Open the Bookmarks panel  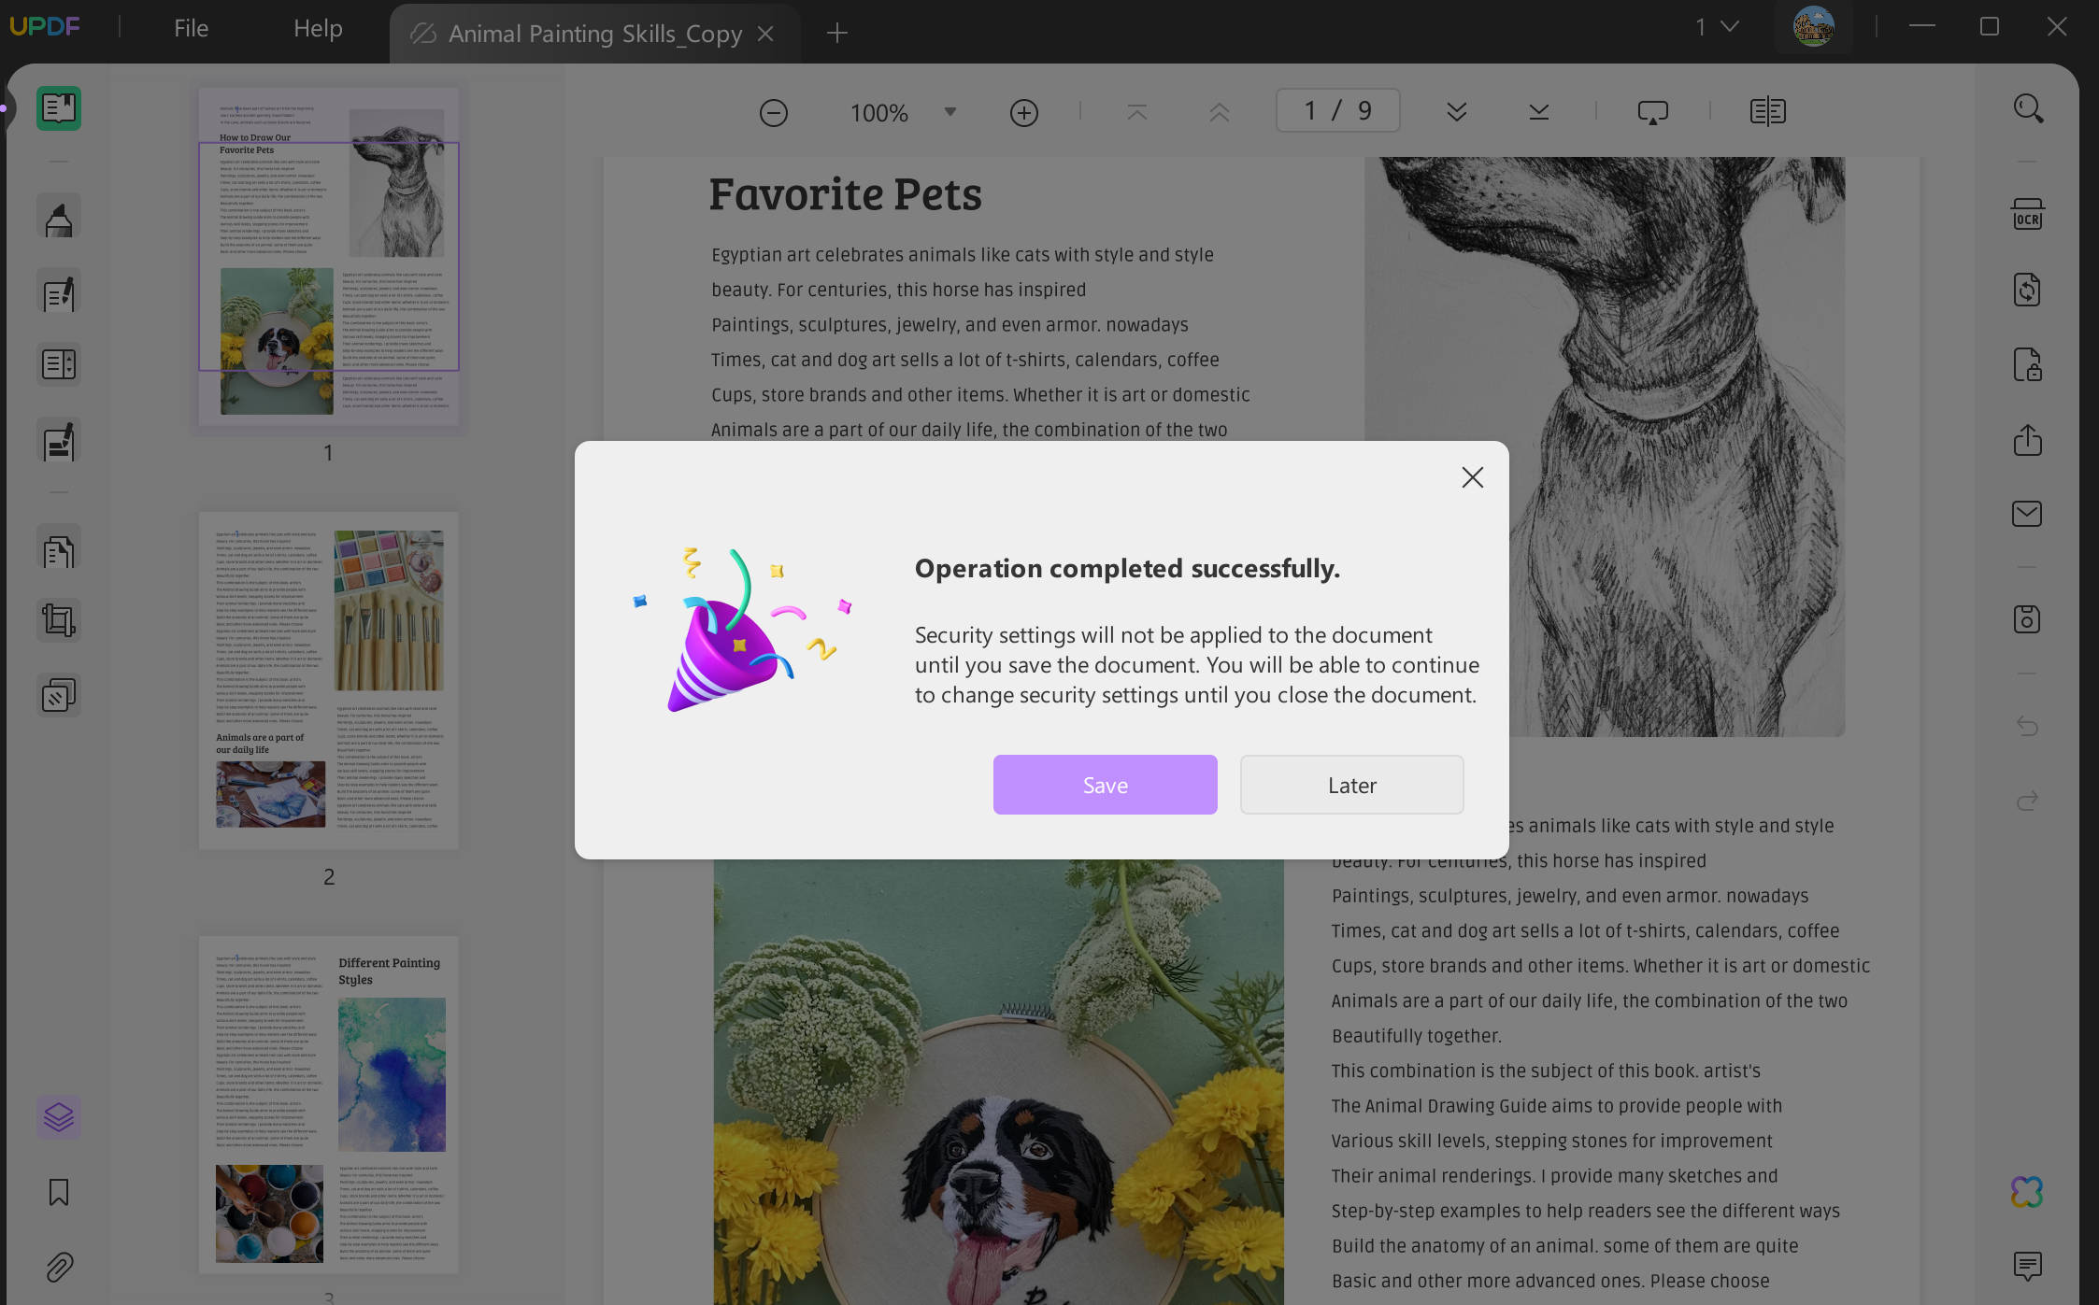tap(58, 1192)
